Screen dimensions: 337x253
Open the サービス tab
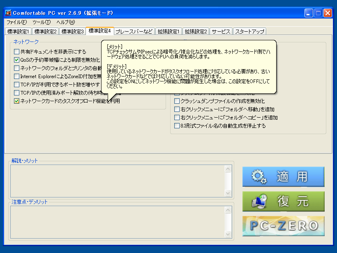[x=221, y=31]
